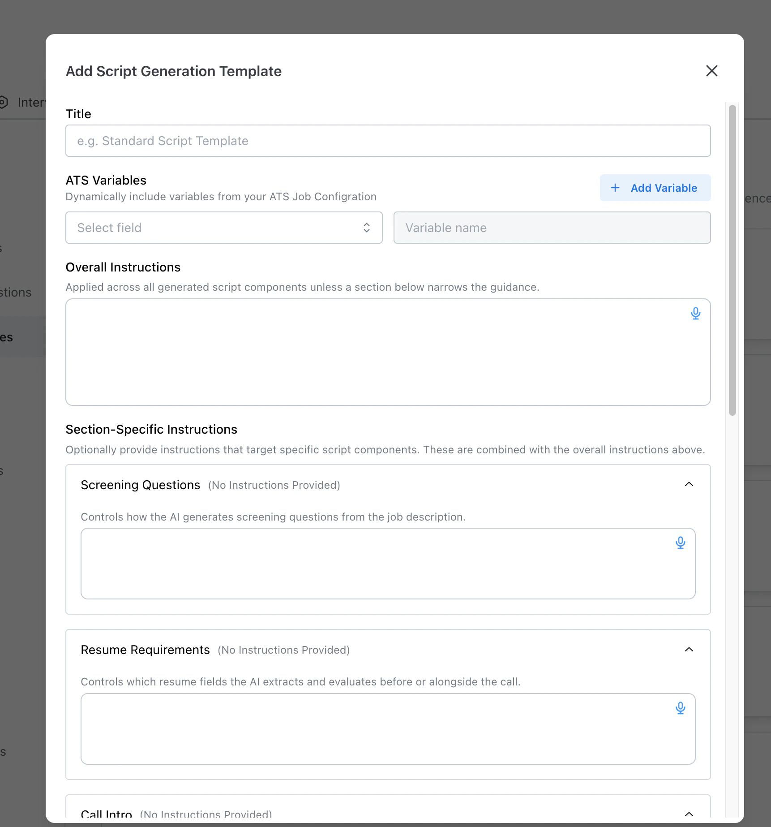Open the sidebar entry ending in 'stions'

coord(16,292)
